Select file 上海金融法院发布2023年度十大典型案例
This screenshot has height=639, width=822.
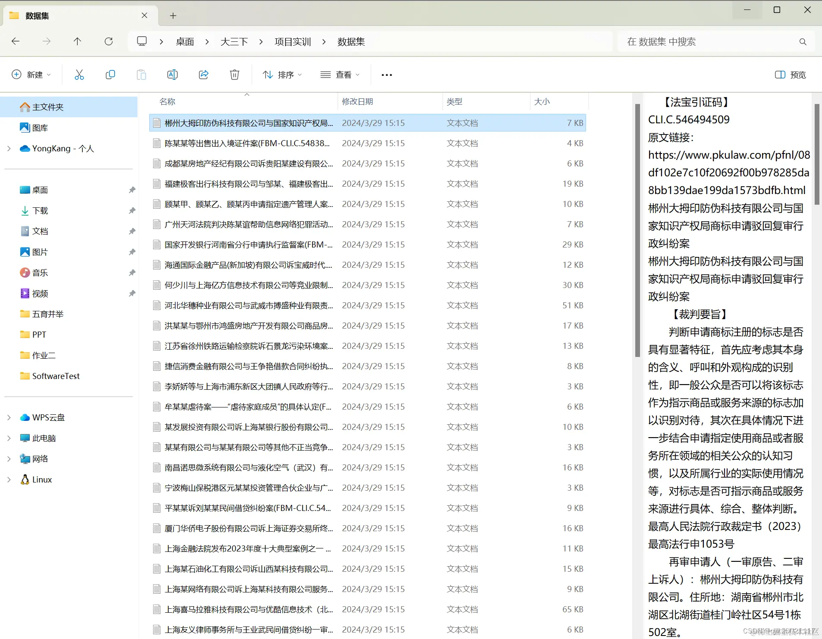click(367, 548)
